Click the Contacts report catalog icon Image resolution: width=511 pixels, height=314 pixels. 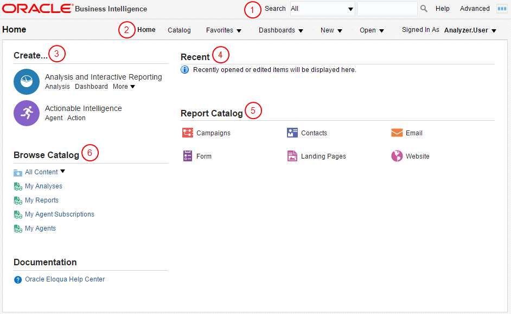tap(292, 133)
